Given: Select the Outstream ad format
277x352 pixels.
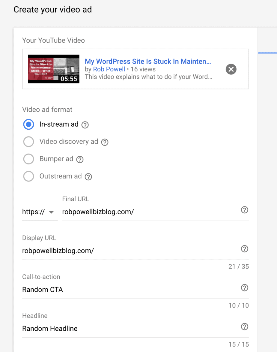Looking at the screenshot, I should [x=28, y=176].
